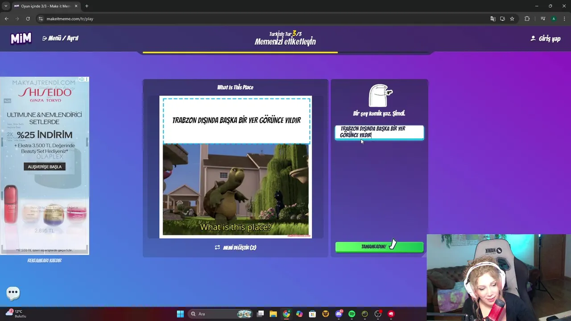The width and height of the screenshot is (571, 321).
Task: Close the ad using its corner icon
Action: [x=87, y=79]
